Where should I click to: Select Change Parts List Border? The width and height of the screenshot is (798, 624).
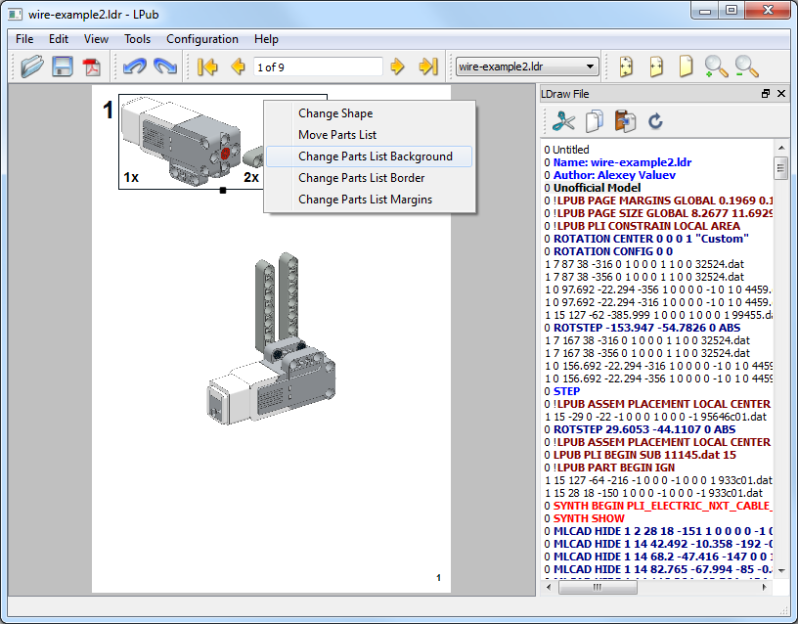tap(370, 178)
